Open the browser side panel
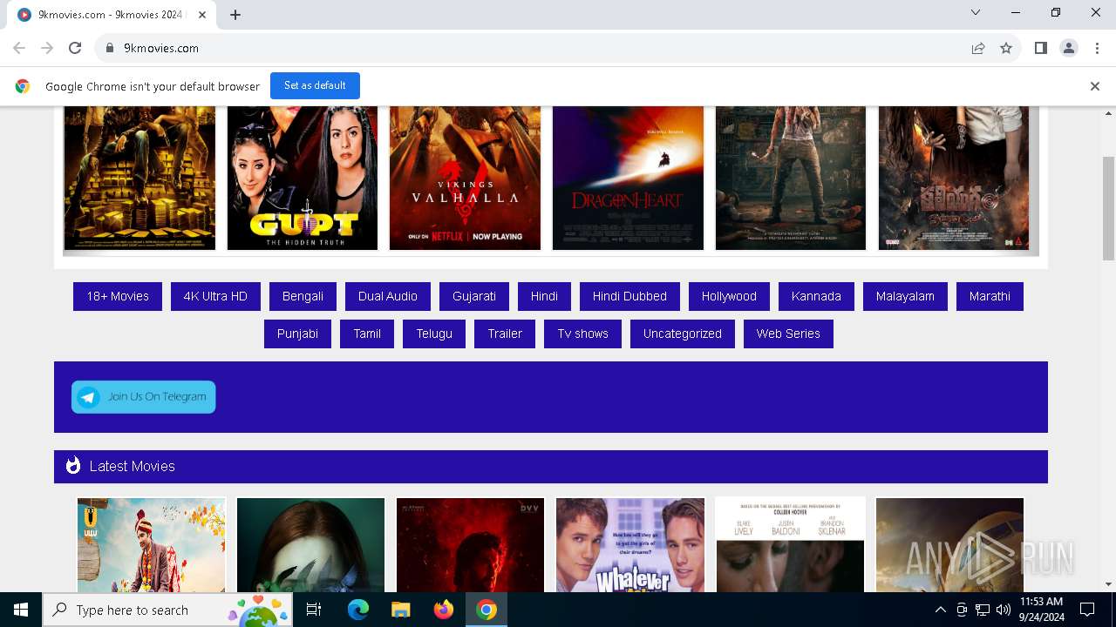Viewport: 1116px width, 627px height. (x=1041, y=48)
